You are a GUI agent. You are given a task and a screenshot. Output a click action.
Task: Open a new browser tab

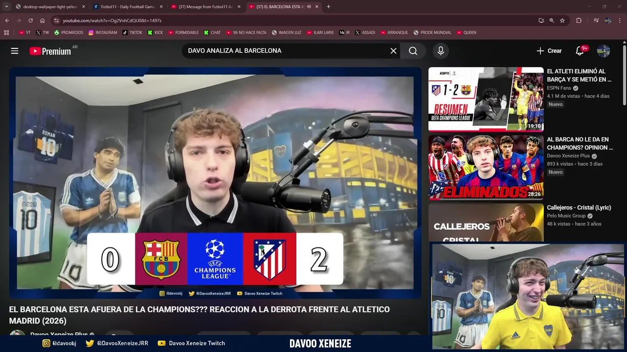coord(328,7)
